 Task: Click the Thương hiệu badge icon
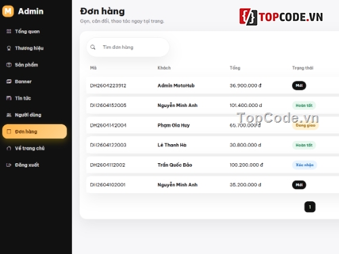coord(9,48)
